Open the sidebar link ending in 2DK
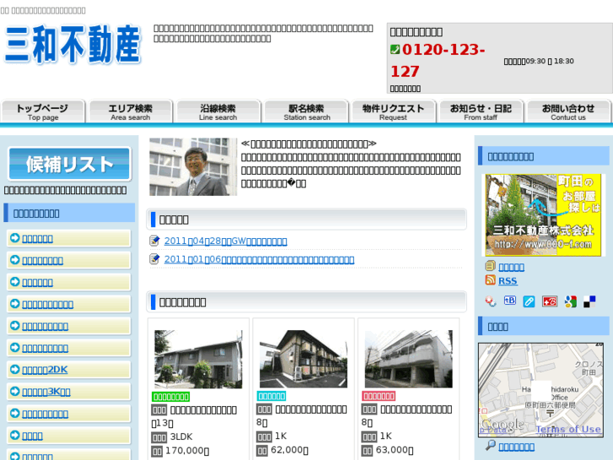 coord(45,370)
